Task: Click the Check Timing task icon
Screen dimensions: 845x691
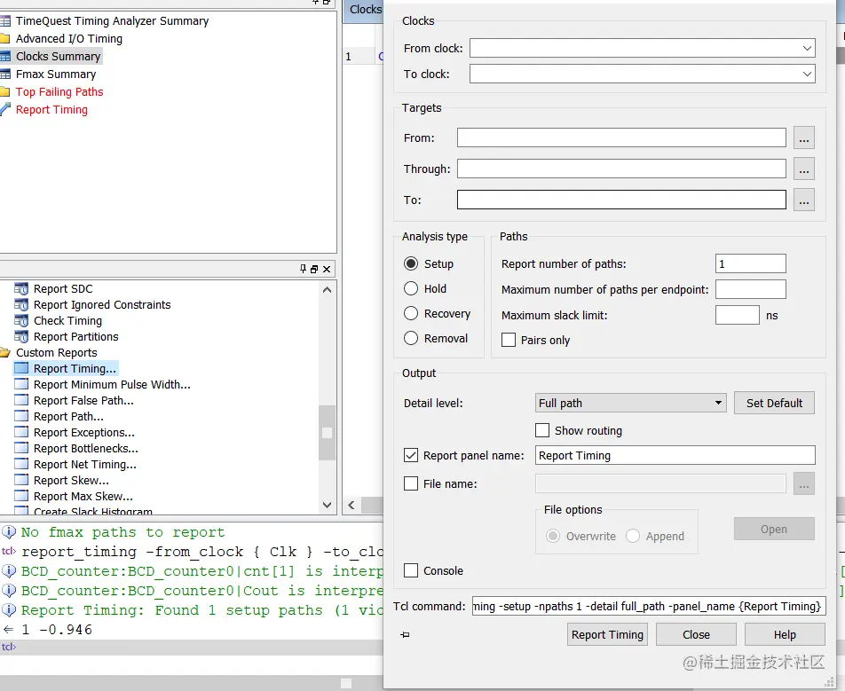Action: 21,321
